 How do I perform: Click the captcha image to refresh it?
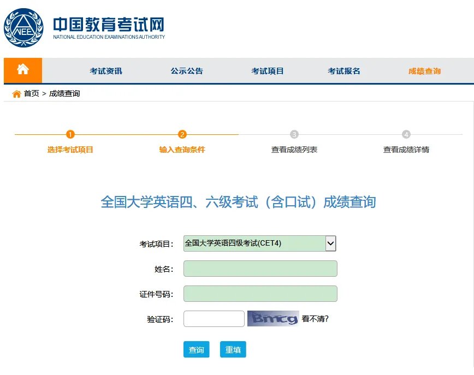[272, 318]
